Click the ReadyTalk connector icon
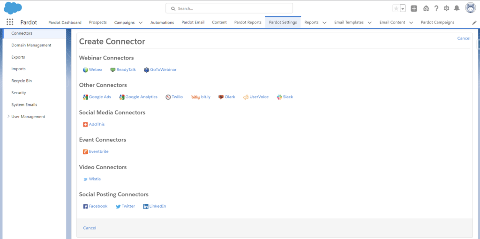Image resolution: width=480 pixels, height=239 pixels. 113,70
